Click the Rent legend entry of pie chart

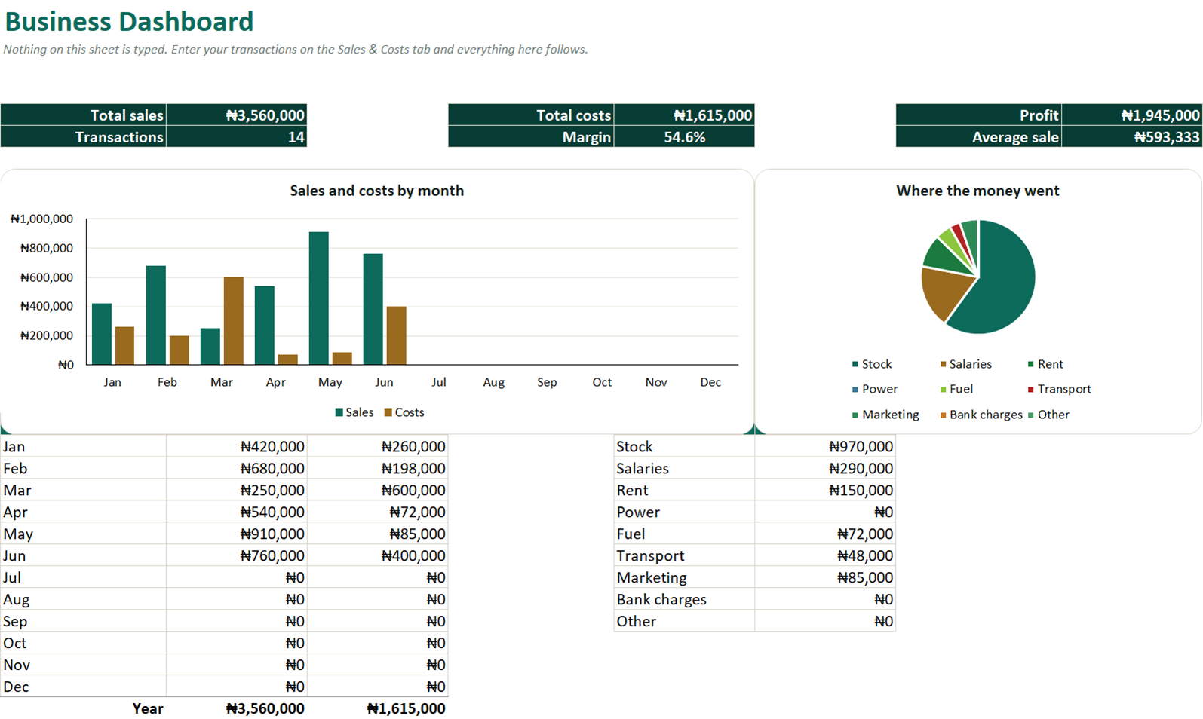1045,364
